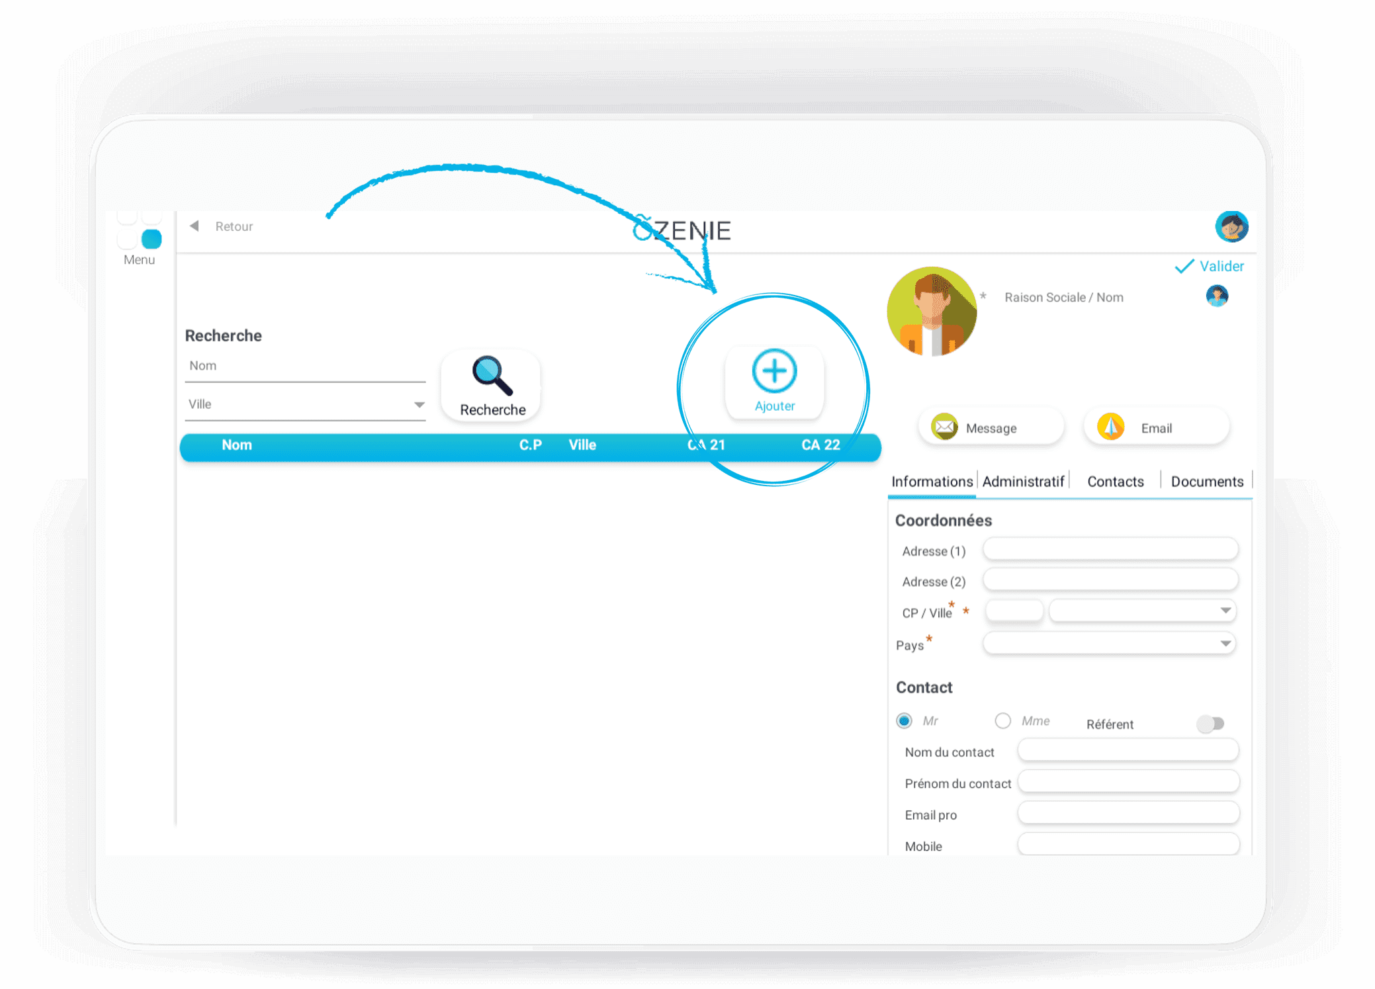Click the Mobile input field

click(1128, 844)
